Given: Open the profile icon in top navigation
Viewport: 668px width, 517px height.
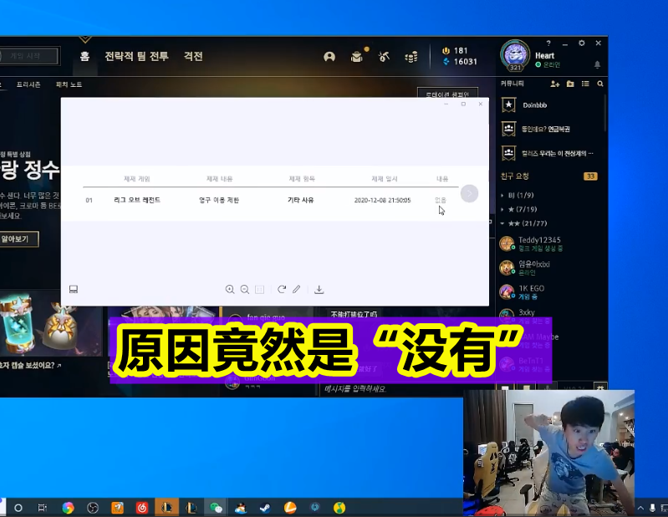Looking at the screenshot, I should pos(329,57).
